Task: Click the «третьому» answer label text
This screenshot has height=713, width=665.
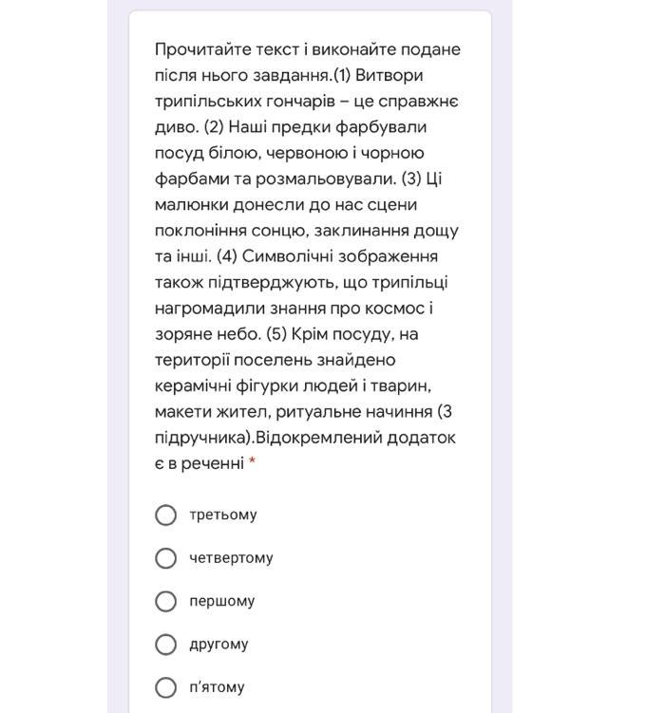Action: (x=223, y=515)
